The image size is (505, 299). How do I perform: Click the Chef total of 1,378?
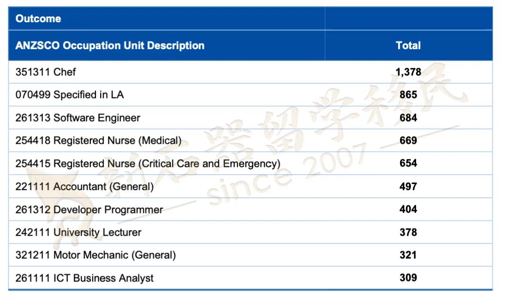pyautogui.click(x=408, y=72)
